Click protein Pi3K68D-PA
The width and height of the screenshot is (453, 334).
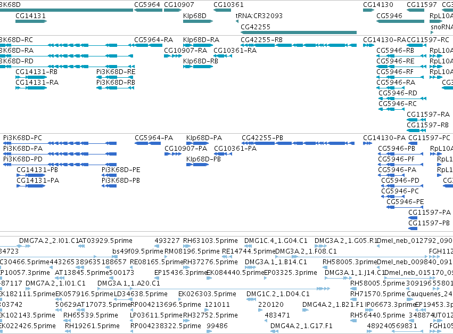pyautogui.click(x=60, y=154)
